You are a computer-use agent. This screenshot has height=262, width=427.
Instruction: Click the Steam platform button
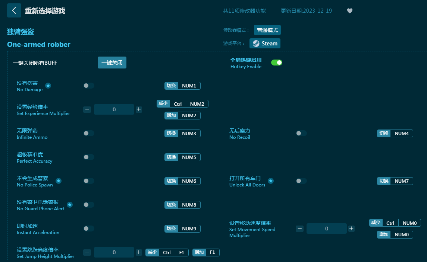tap(265, 44)
